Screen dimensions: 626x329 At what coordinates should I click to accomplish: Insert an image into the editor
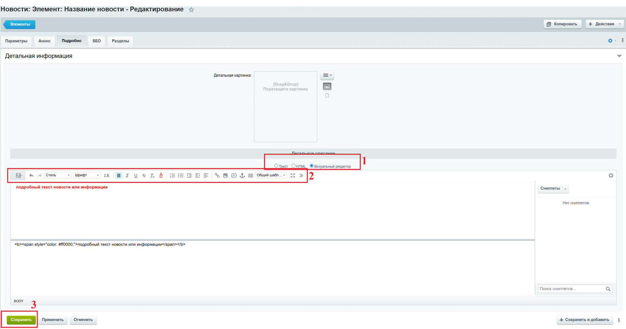[225, 175]
